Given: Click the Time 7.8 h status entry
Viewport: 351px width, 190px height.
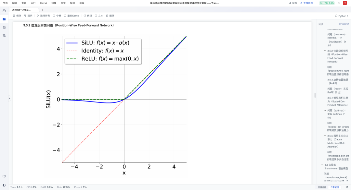Looking at the screenshot, I should pyautogui.click(x=16, y=187).
